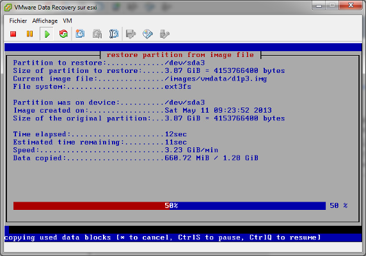Screen dimensions: 366x256
Task: Click the 'Size of partition to restore' line
Action: pos(149,70)
